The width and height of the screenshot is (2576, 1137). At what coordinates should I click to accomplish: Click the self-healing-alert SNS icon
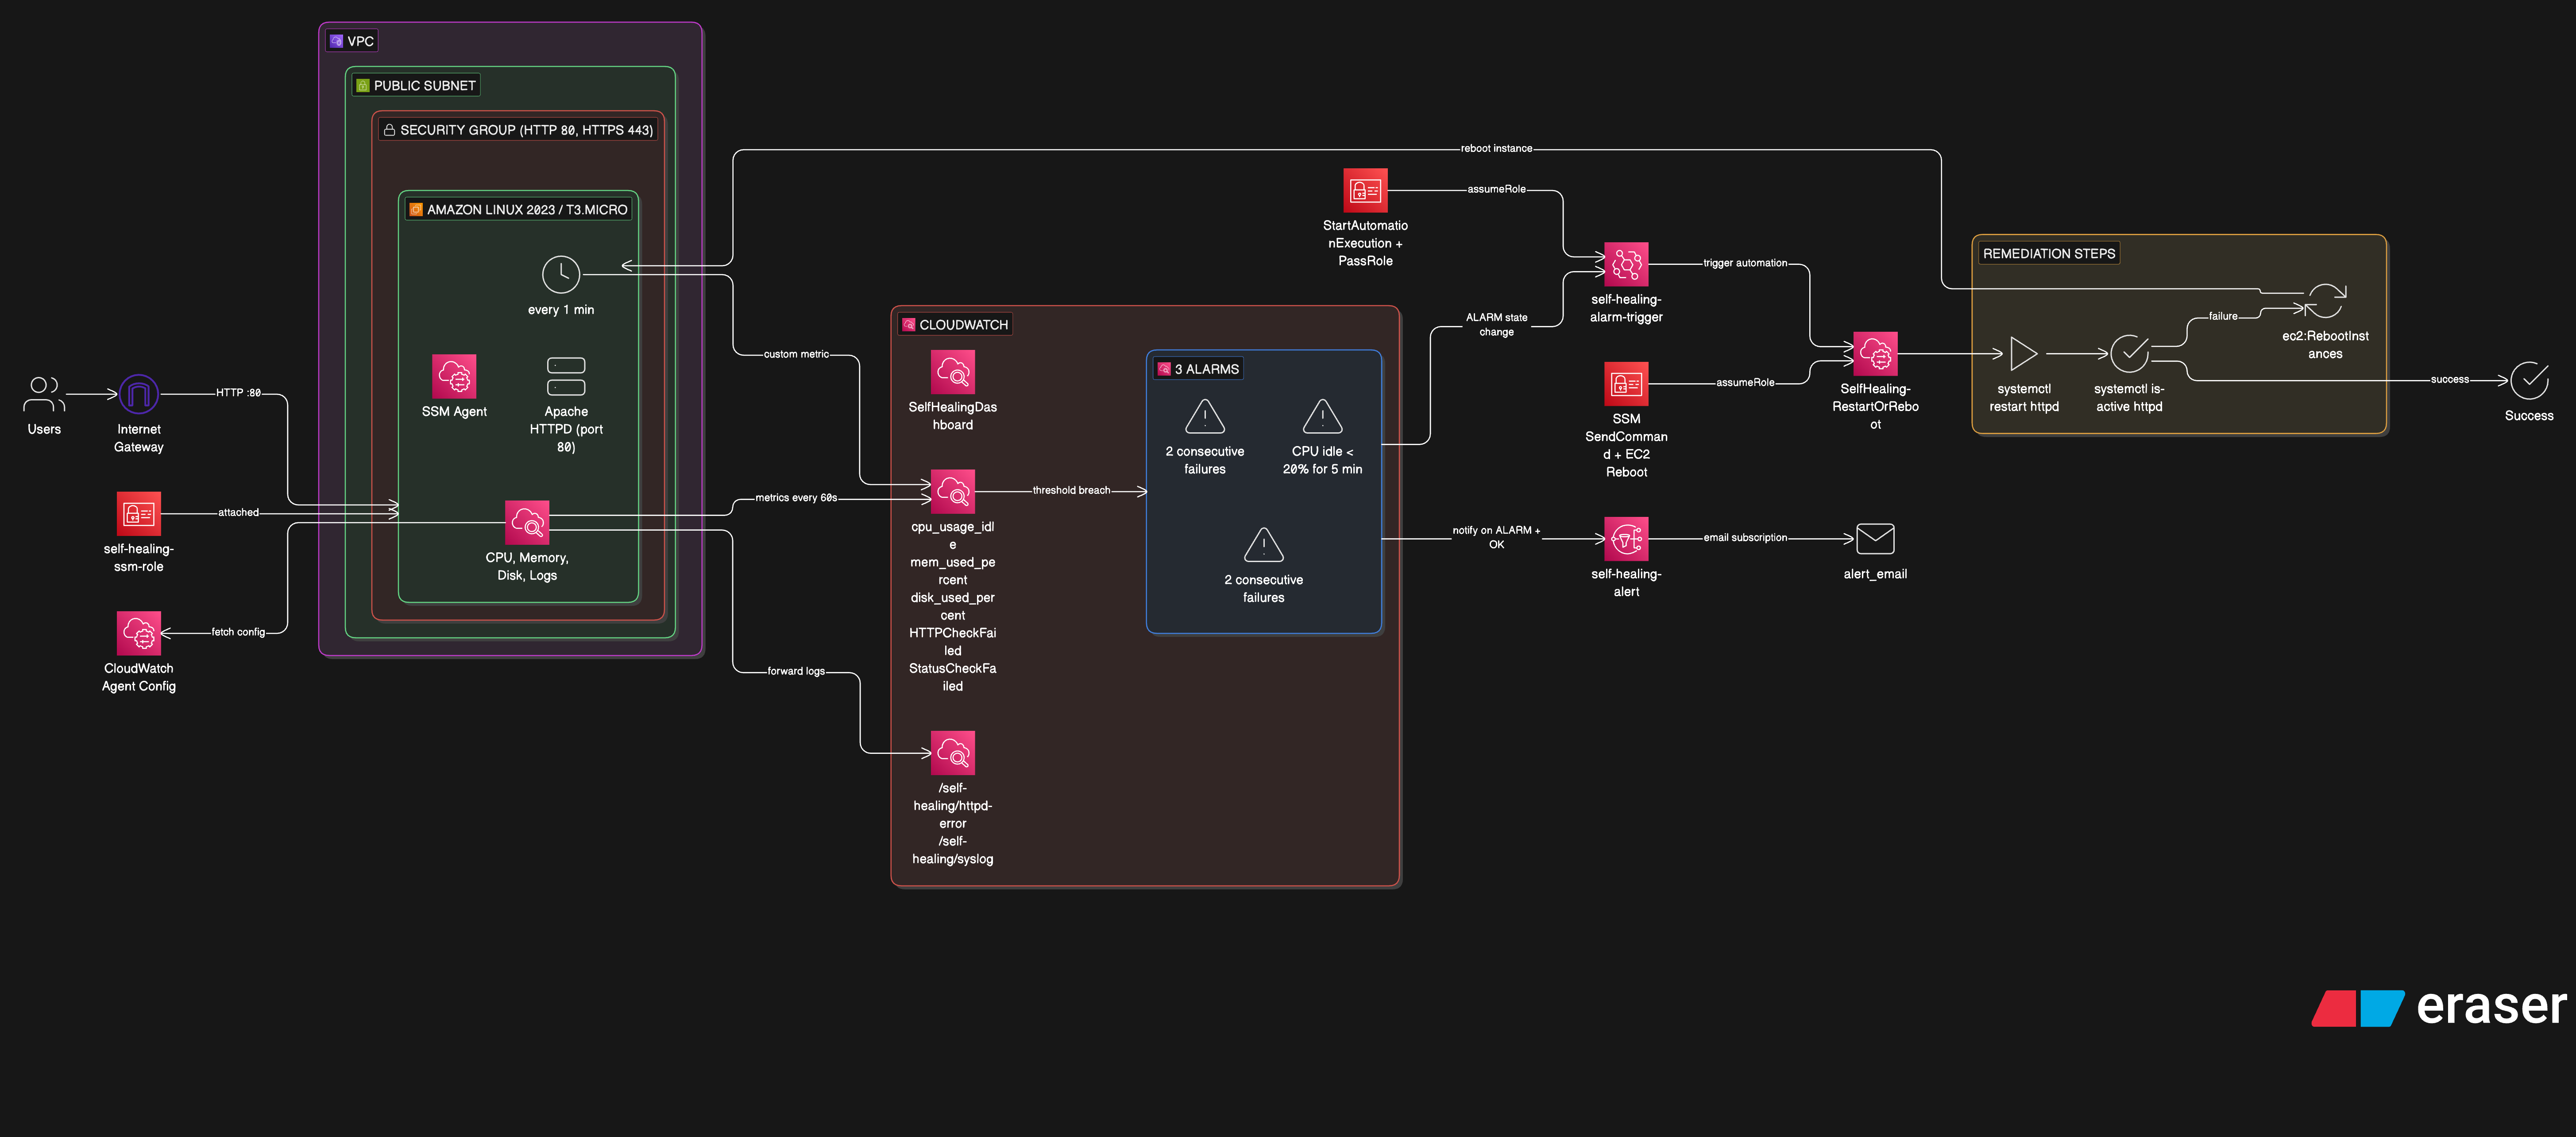(x=1626, y=539)
